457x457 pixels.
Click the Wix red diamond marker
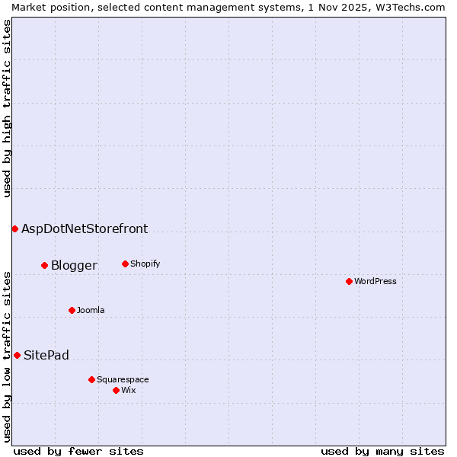click(x=116, y=390)
